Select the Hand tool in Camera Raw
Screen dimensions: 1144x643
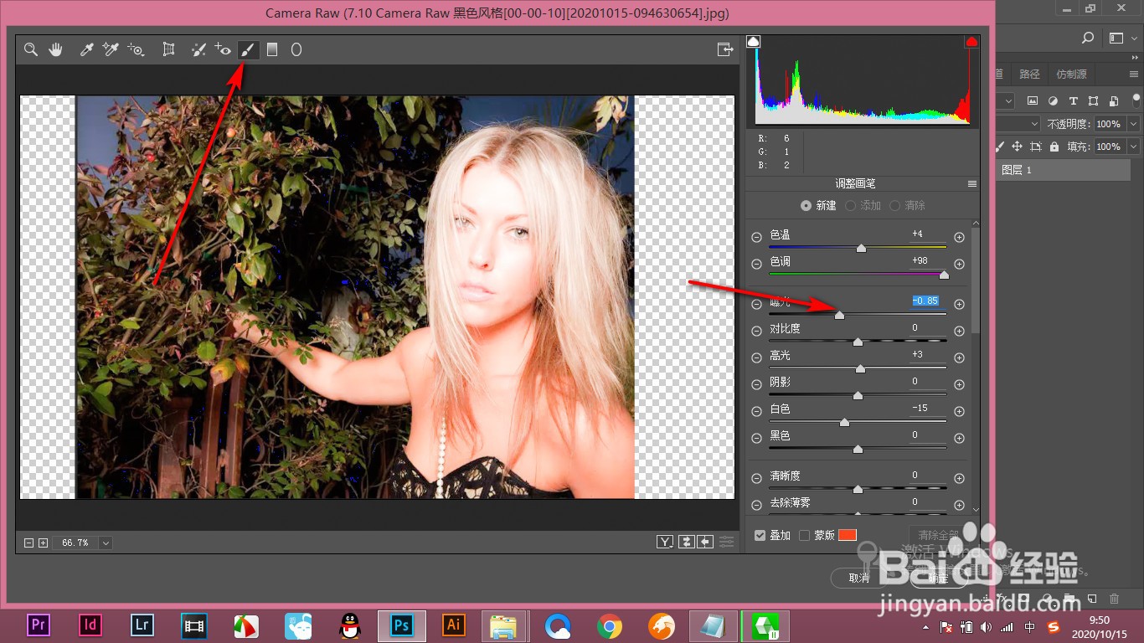56,50
